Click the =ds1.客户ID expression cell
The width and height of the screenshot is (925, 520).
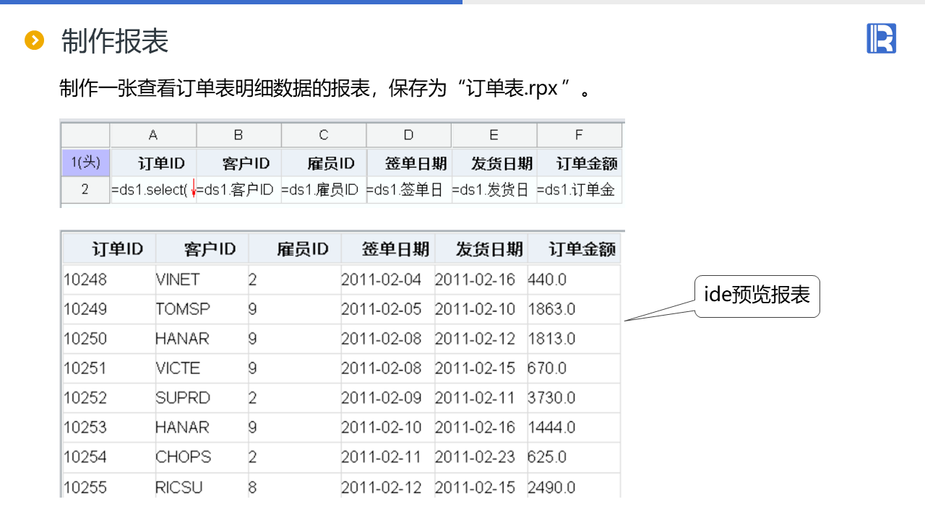pos(238,190)
